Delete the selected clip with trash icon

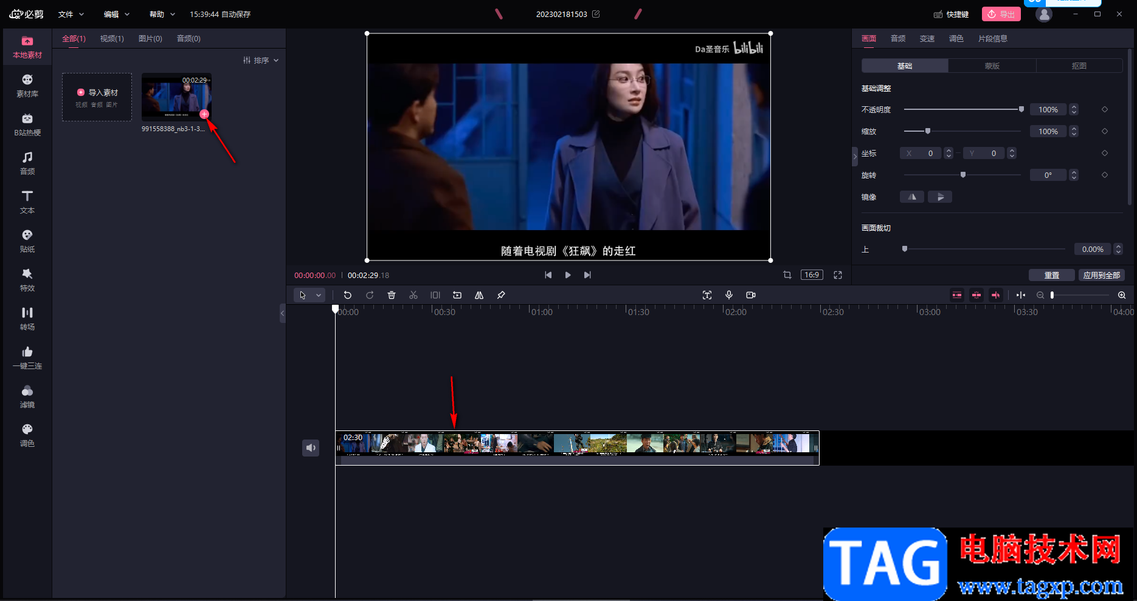pyautogui.click(x=392, y=295)
